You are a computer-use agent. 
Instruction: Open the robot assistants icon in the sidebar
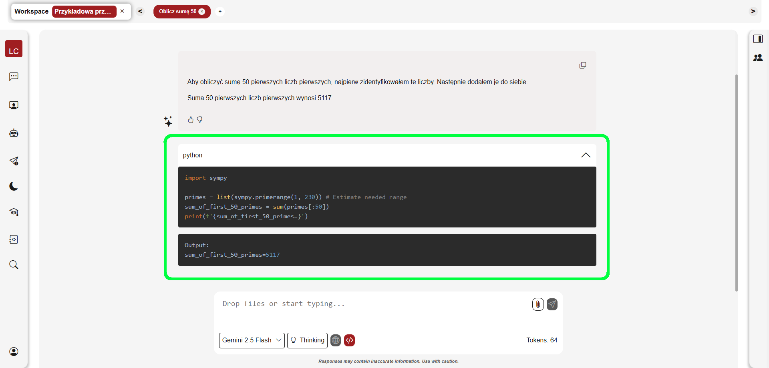click(14, 133)
